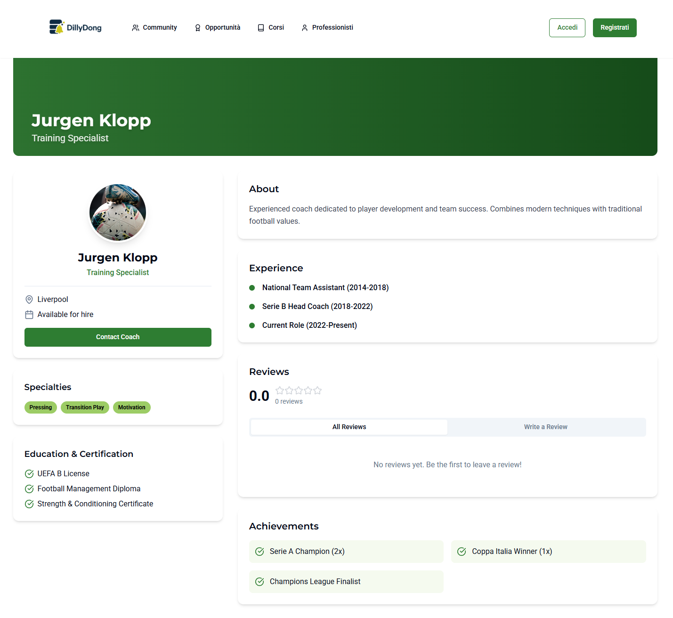Click the Coppa Italia Winner (1x) achievement card
673x618 pixels.
point(549,552)
